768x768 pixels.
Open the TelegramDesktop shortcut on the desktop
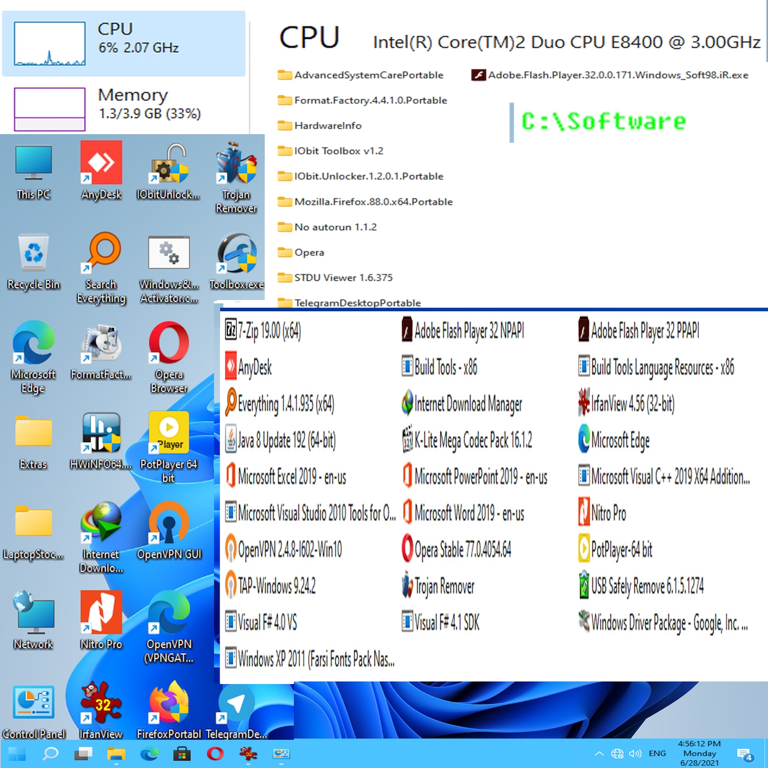pyautogui.click(x=236, y=712)
